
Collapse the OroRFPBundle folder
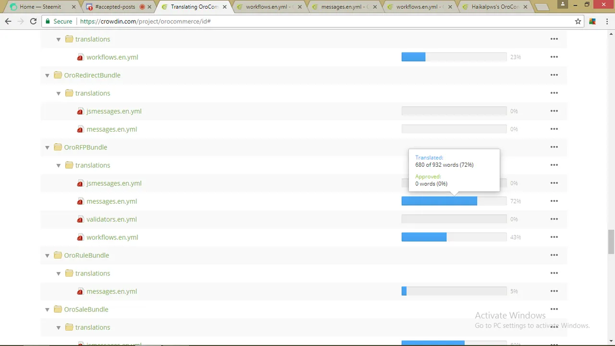tap(47, 148)
